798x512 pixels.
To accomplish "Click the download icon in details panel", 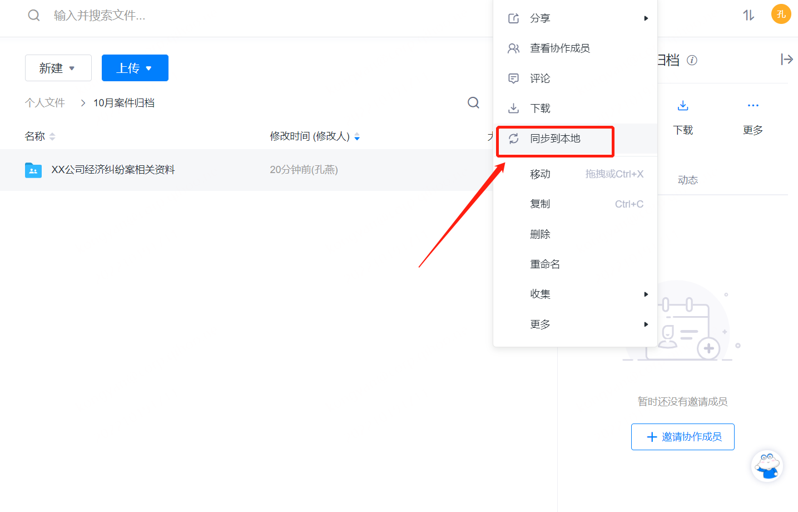I will click(683, 106).
